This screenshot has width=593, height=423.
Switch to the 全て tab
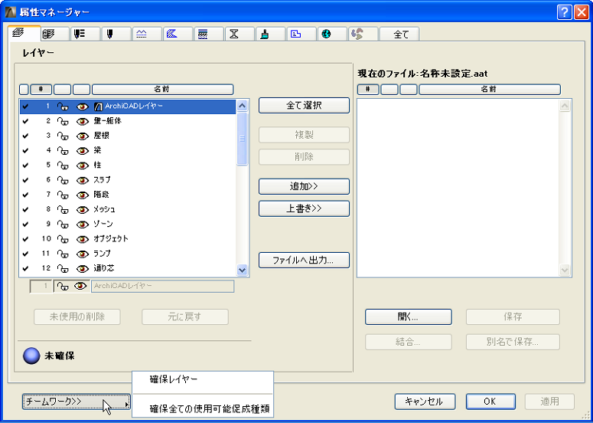[x=399, y=34]
